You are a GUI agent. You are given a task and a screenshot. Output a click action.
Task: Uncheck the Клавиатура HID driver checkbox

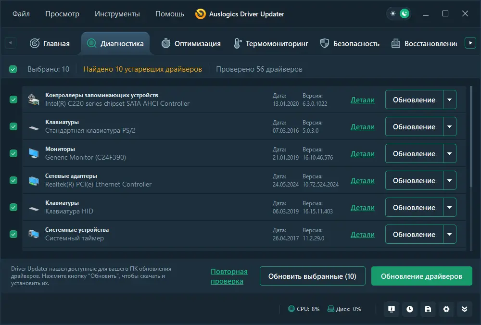pos(13,207)
